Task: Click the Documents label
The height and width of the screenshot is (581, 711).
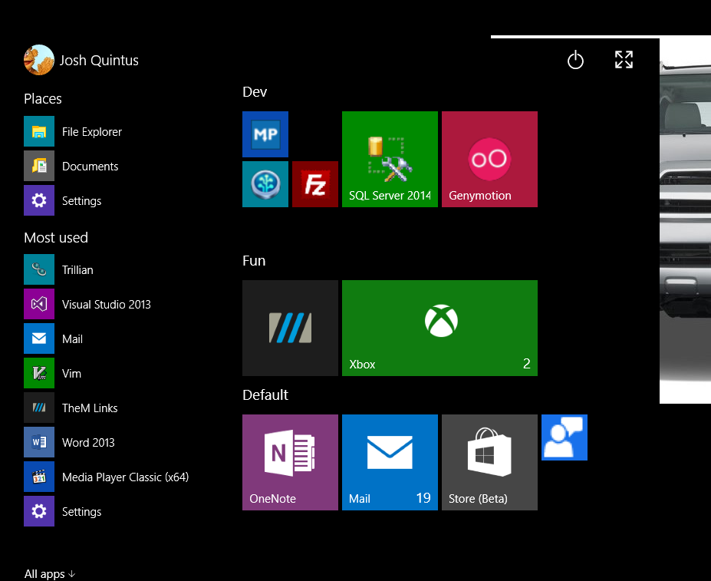Action: click(x=91, y=166)
